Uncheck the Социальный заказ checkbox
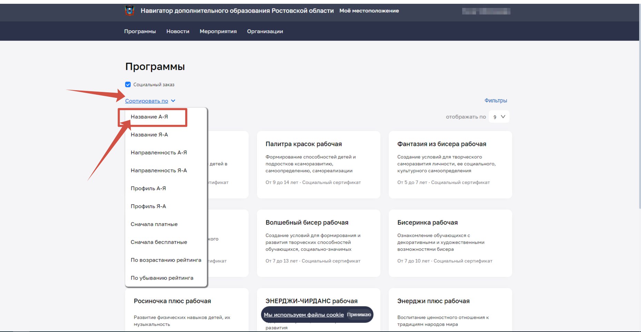Image resolution: width=641 pixels, height=332 pixels. coord(128,84)
